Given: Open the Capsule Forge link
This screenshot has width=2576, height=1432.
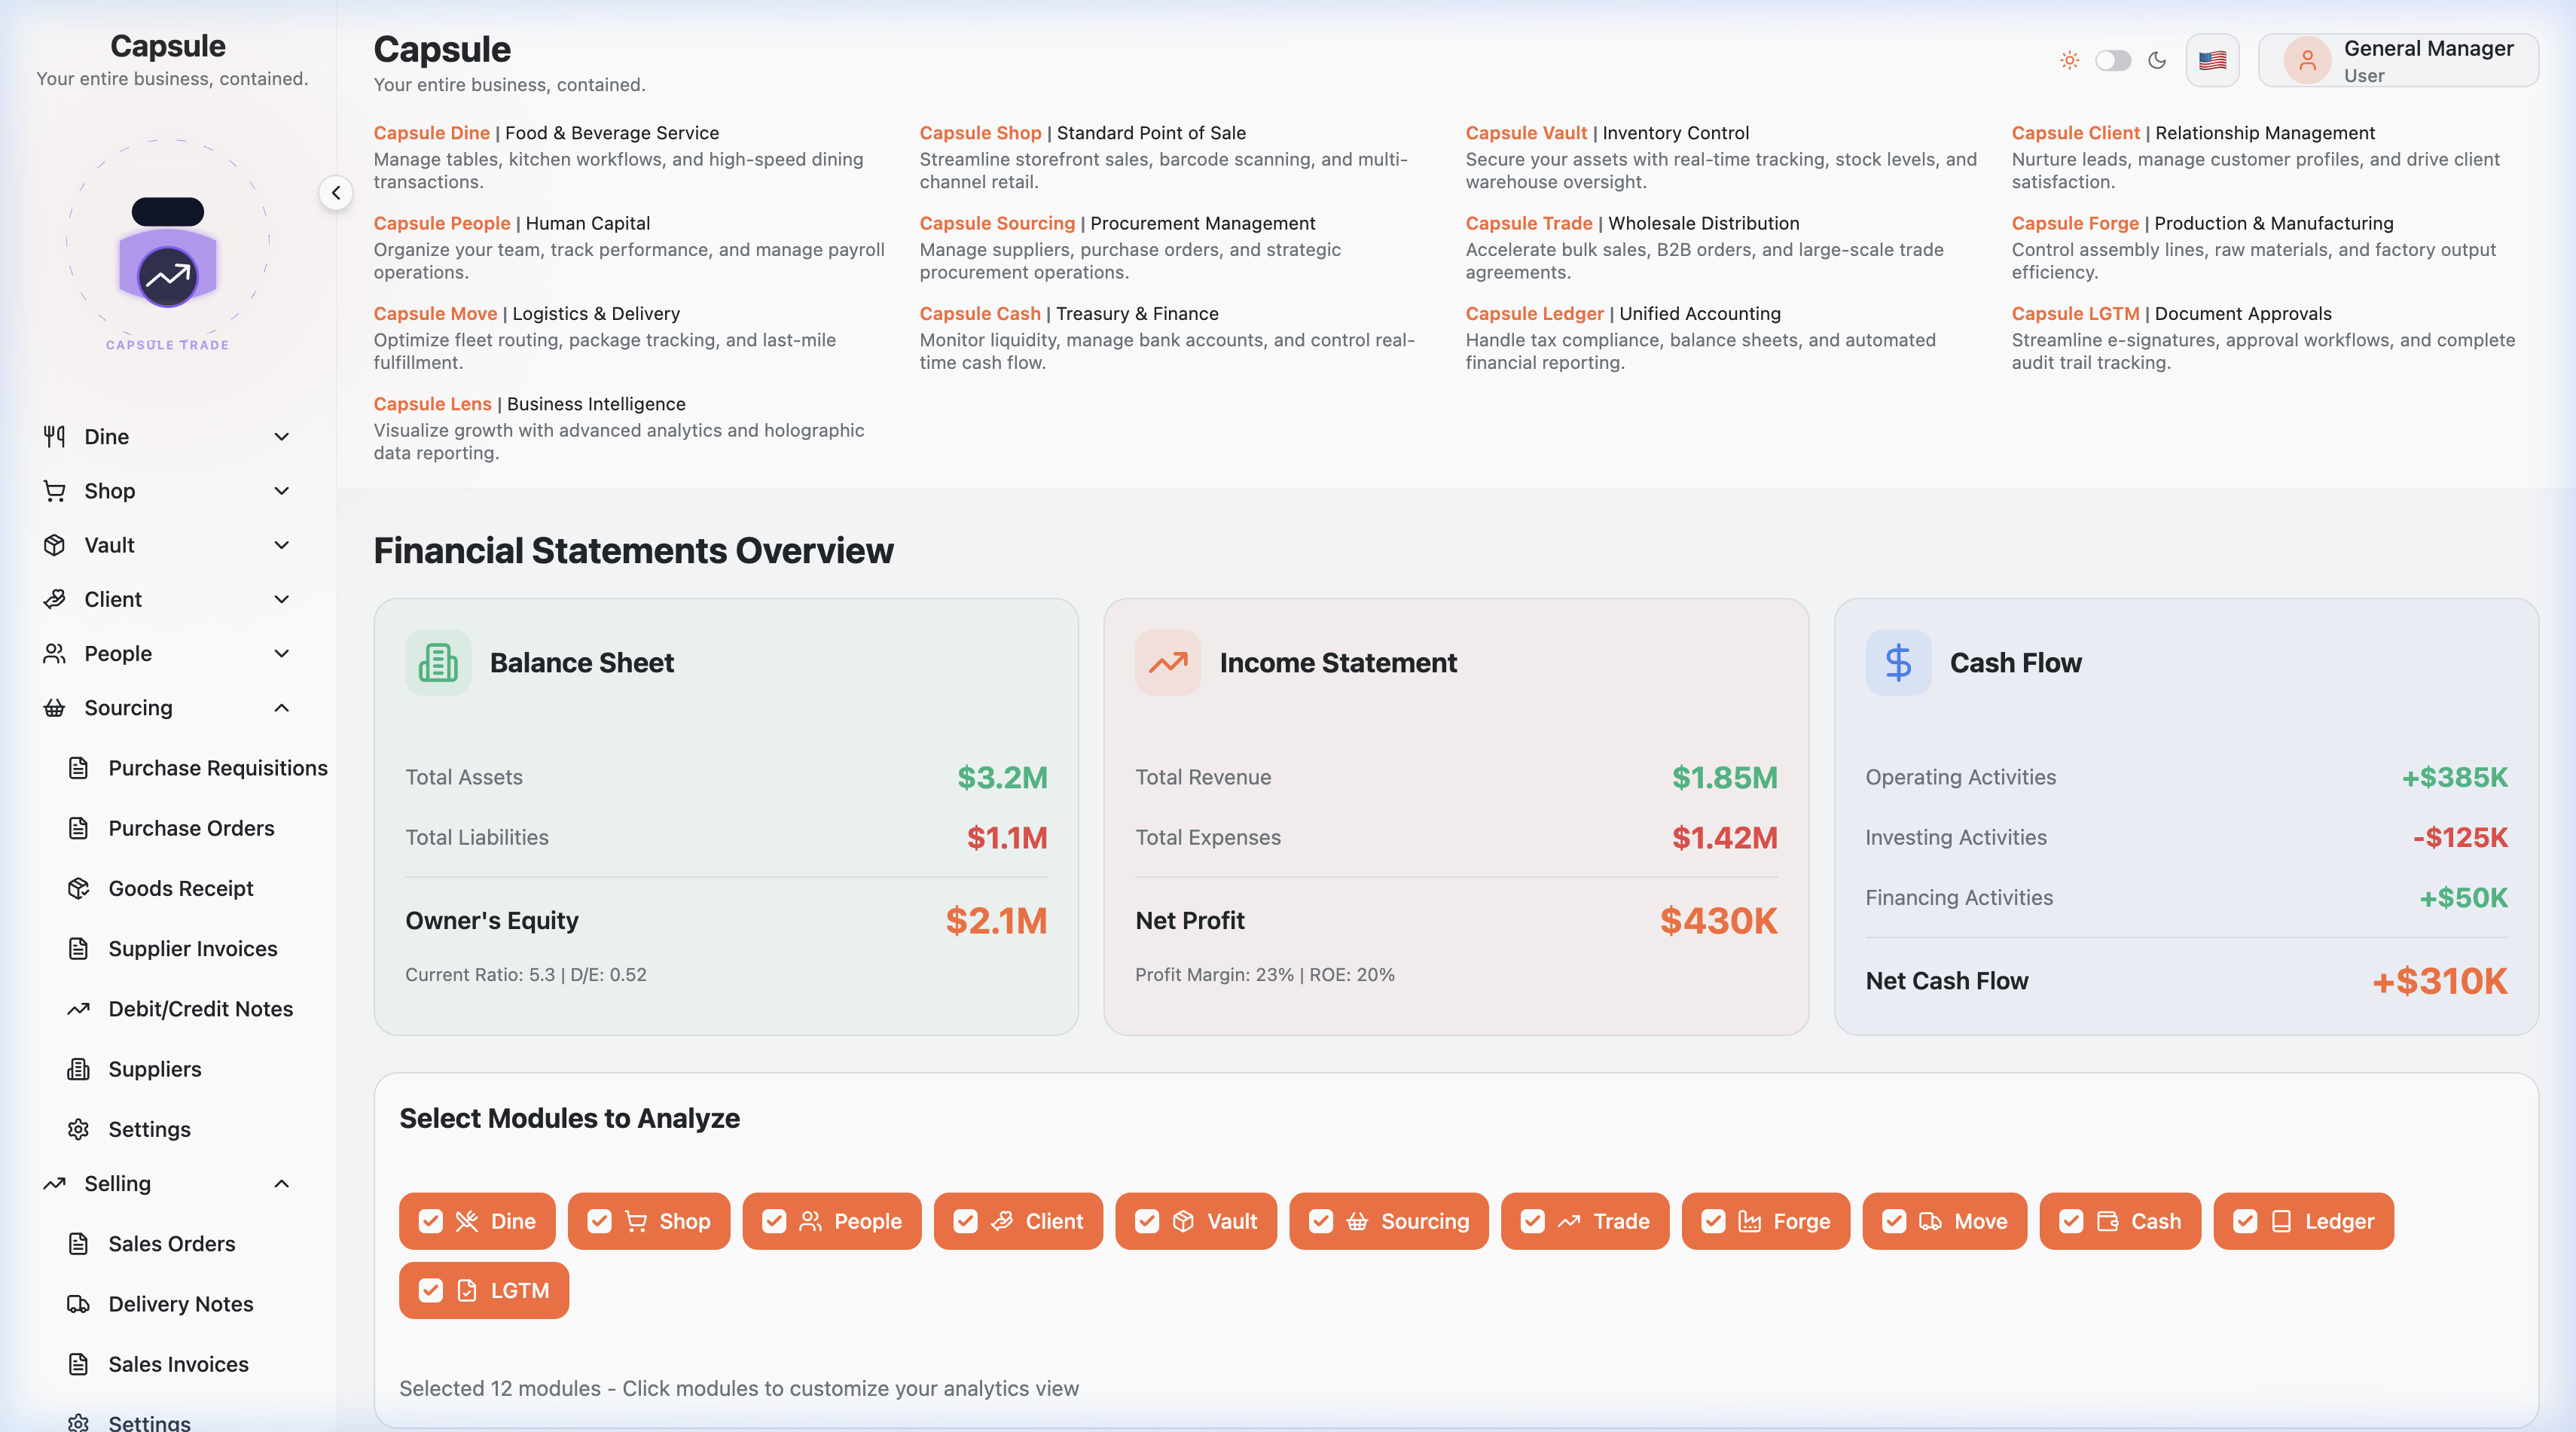Looking at the screenshot, I should click(2075, 223).
